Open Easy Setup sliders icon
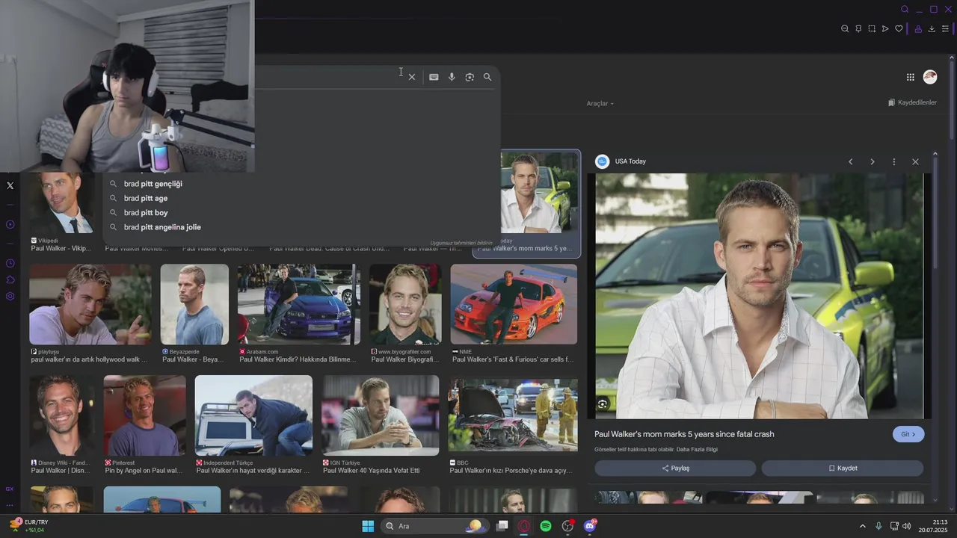This screenshot has height=538, width=957. [x=945, y=29]
